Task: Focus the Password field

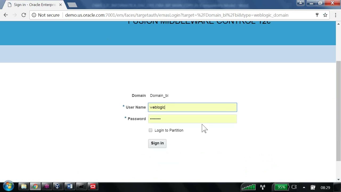Action: tap(192, 119)
